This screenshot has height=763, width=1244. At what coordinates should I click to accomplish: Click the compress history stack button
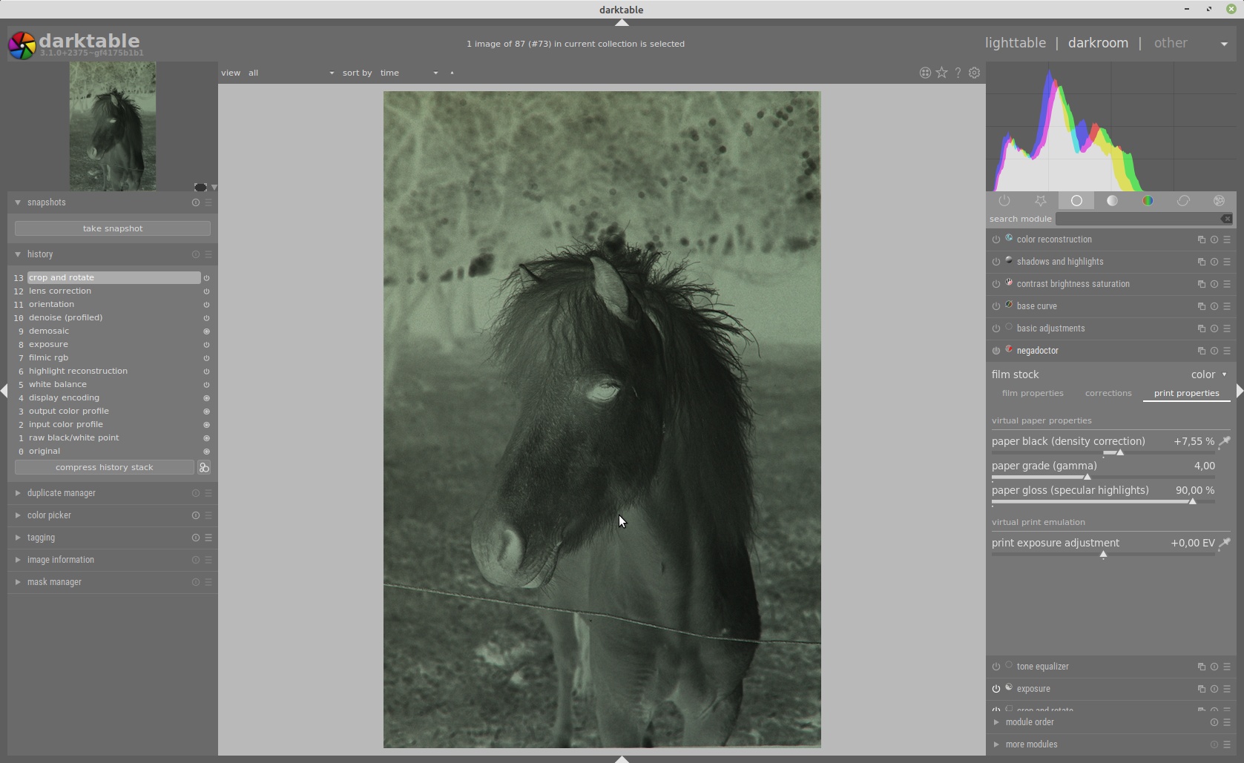click(104, 468)
